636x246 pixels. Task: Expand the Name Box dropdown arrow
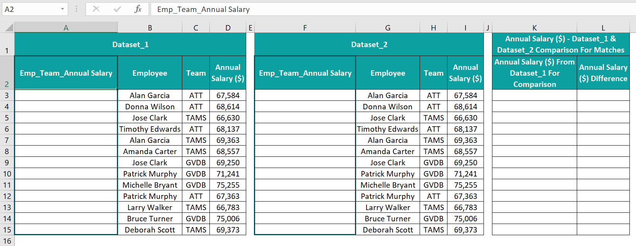pos(62,9)
